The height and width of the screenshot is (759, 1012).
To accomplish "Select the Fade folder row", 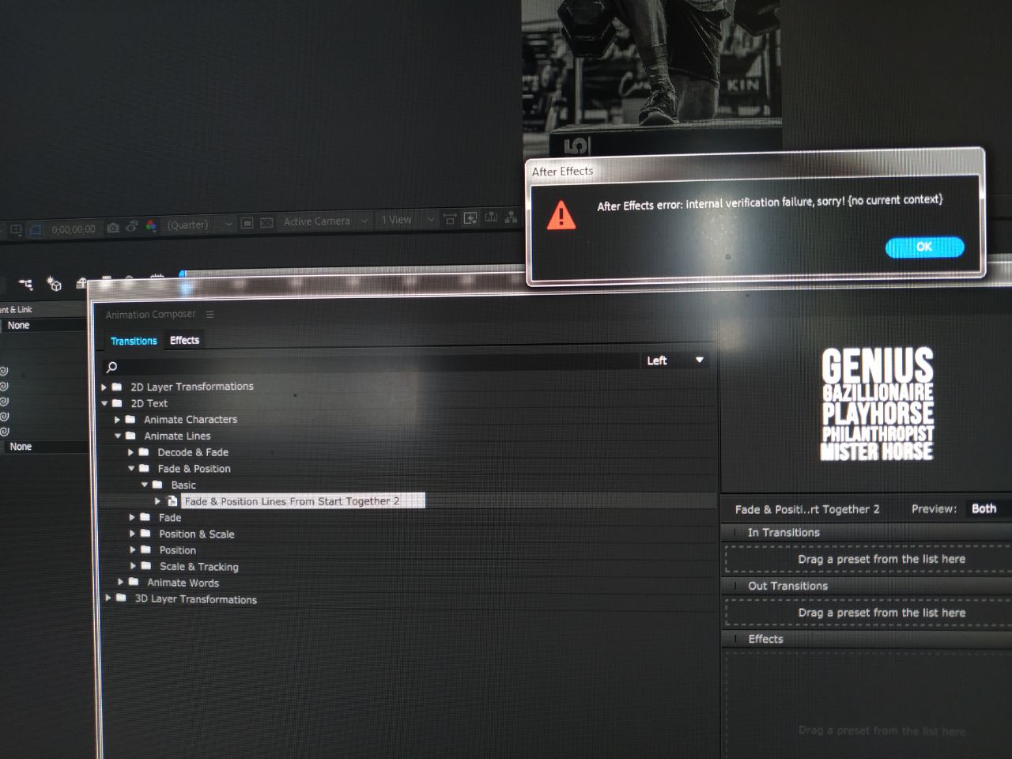I will [x=170, y=518].
